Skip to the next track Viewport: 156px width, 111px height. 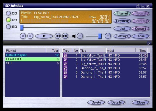[x=65, y=36]
